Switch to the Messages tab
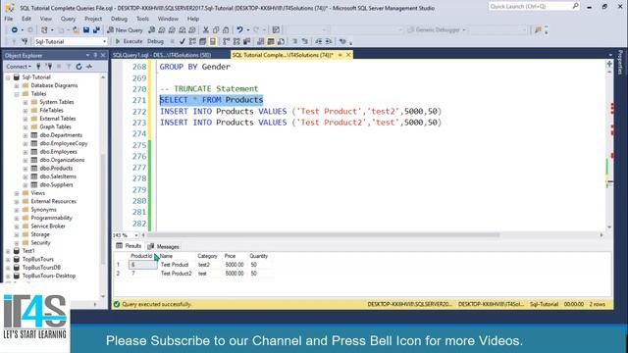This screenshot has width=628, height=353. (x=164, y=246)
